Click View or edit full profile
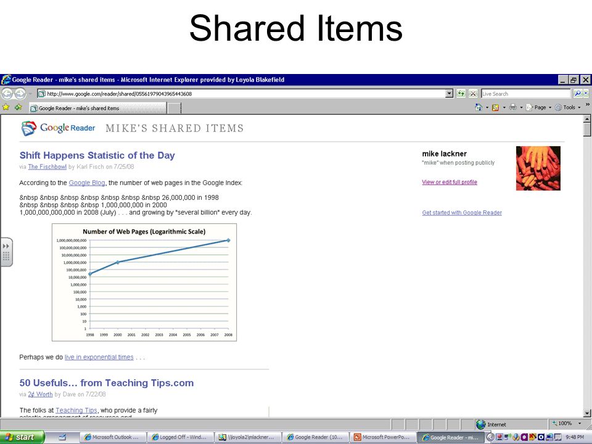This screenshot has height=444, width=592. pos(450,182)
